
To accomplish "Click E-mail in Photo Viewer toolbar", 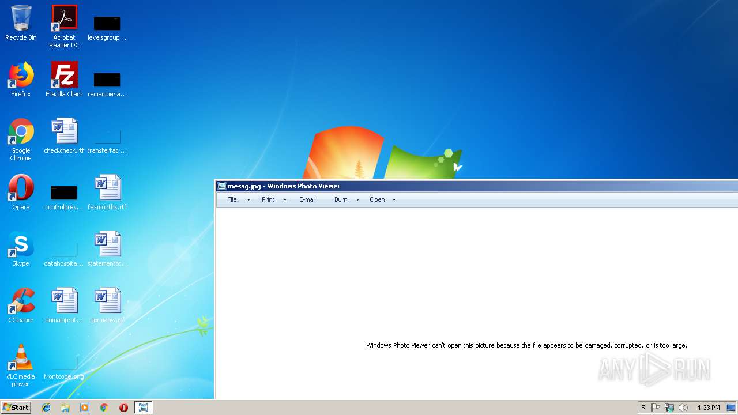I will point(307,199).
